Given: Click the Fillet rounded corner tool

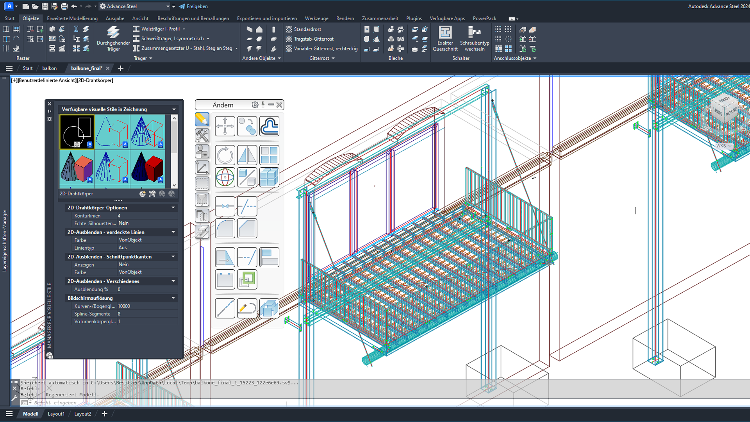Looking at the screenshot, I should click(225, 228).
